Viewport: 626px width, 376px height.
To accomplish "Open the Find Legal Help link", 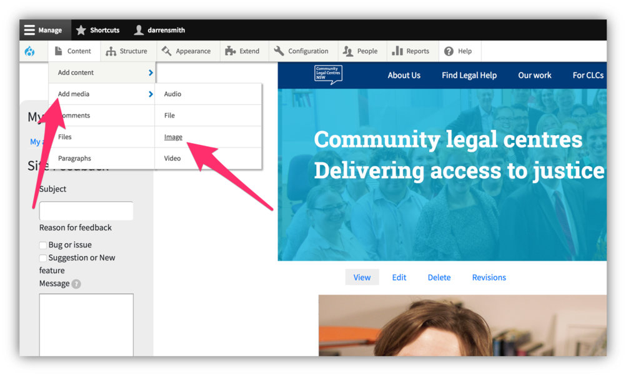I will (469, 75).
